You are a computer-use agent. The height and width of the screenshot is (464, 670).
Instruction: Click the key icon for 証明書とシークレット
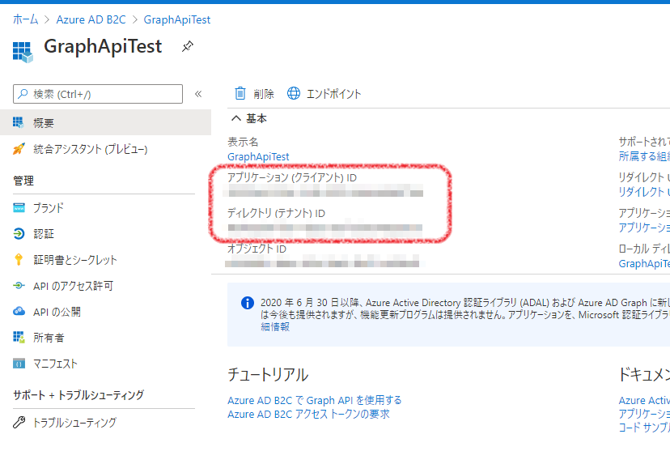(x=19, y=260)
